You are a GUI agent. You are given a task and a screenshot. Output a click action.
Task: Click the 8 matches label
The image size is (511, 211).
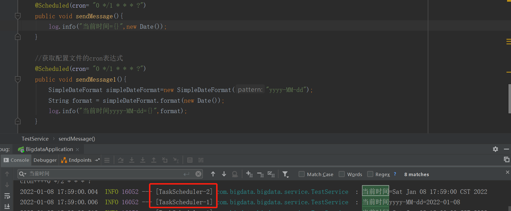(416, 174)
